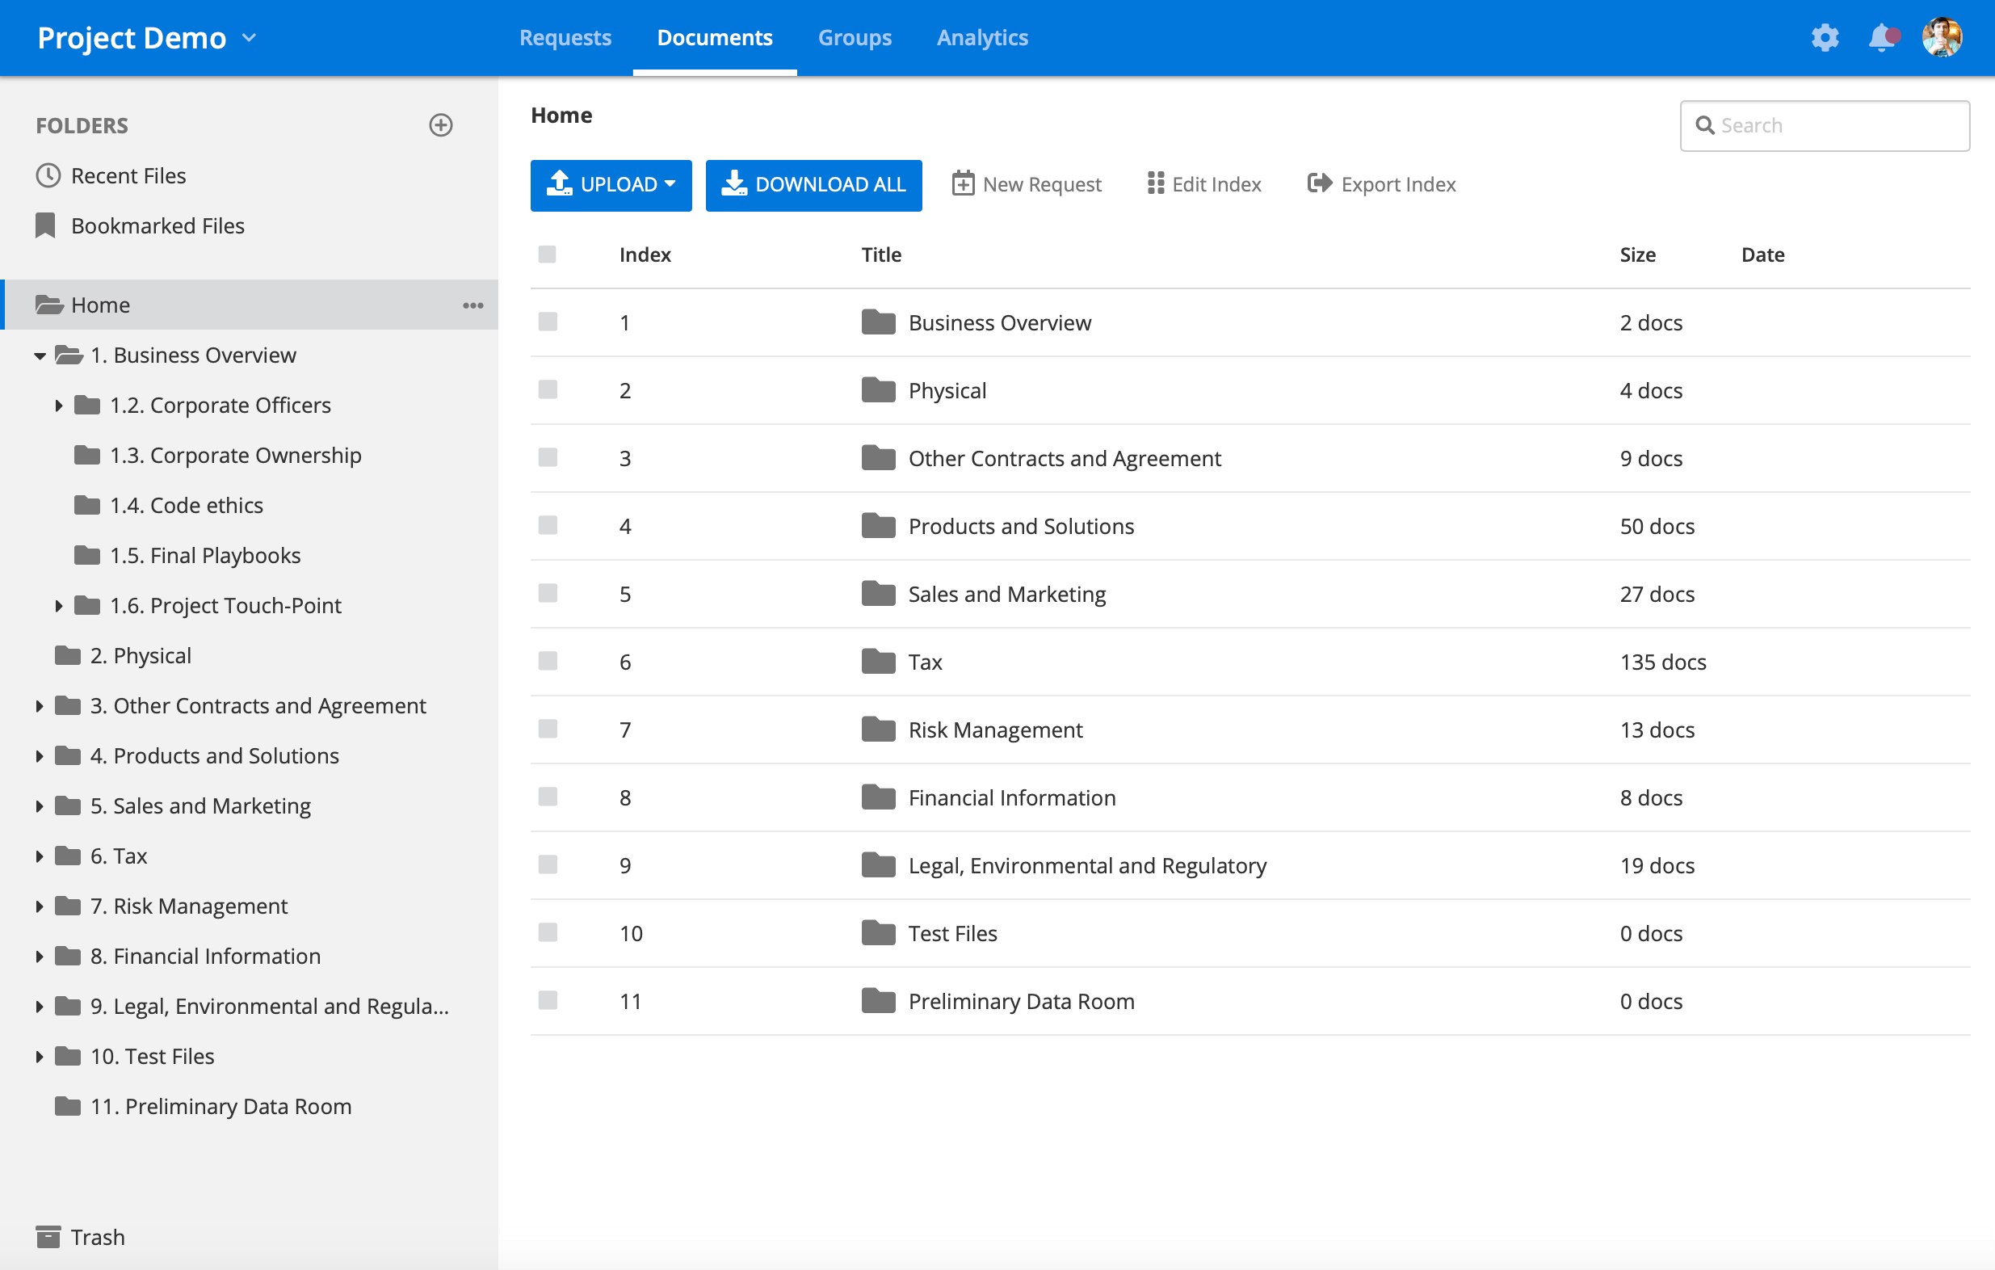
Task: Tick the checkbox beside Products and Solutions
Action: pos(548,525)
